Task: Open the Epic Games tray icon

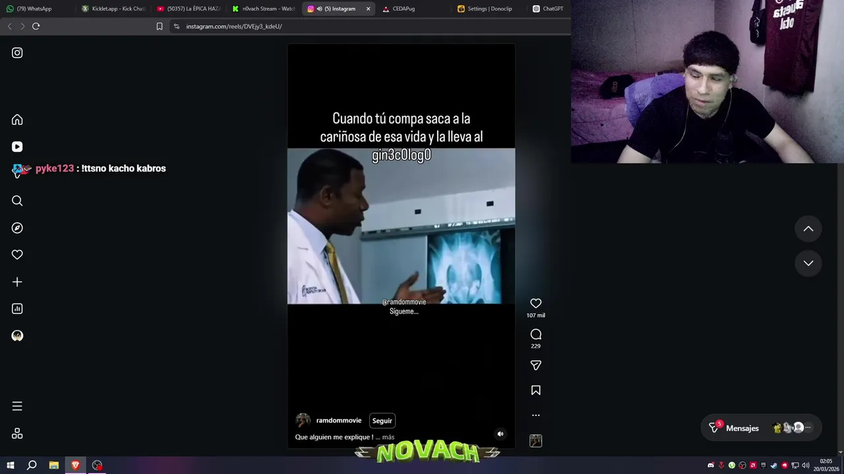Action: (x=764, y=465)
